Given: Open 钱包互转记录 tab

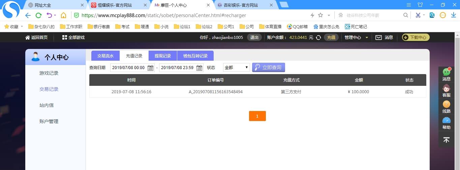Looking at the screenshot, I should point(195,56).
